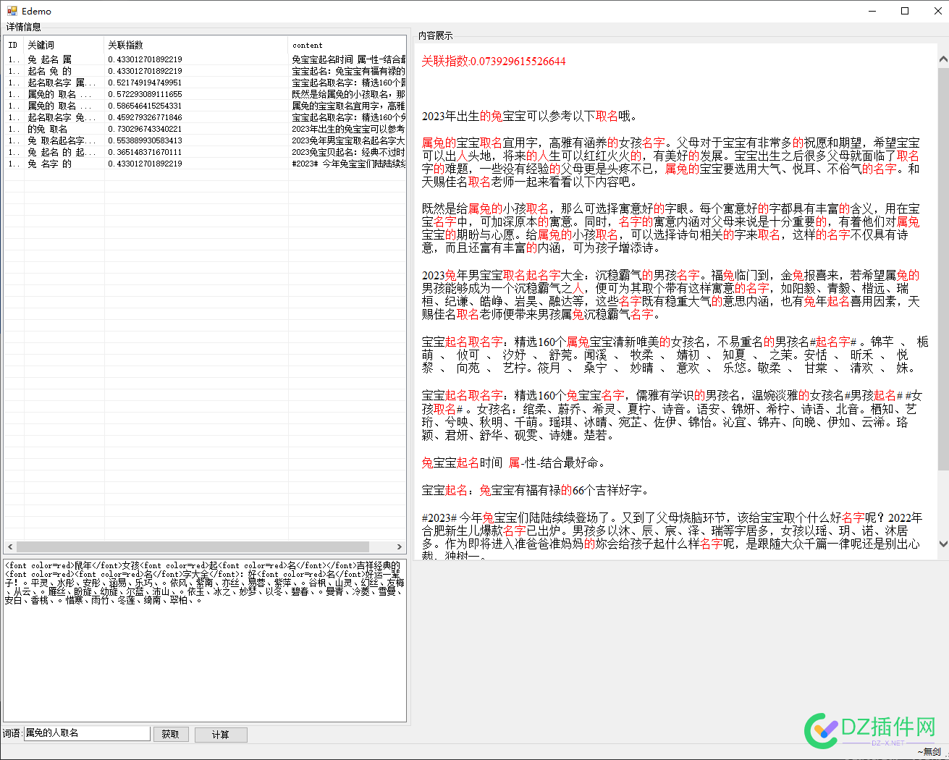
Task: Focus the 词语 input field
Action: tap(87, 733)
